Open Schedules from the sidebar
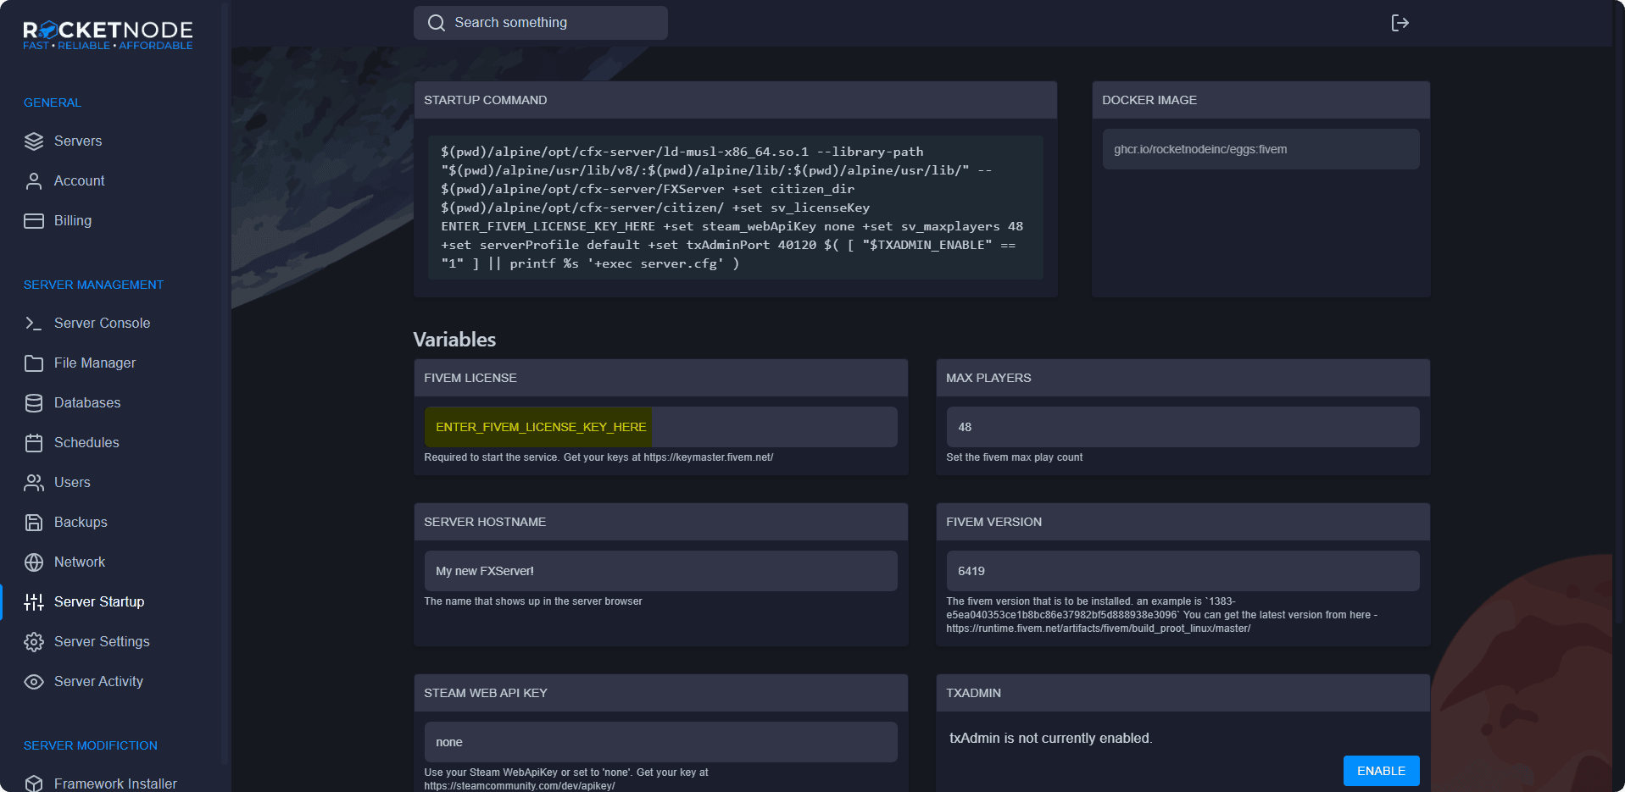This screenshot has width=1625, height=792. click(x=86, y=443)
